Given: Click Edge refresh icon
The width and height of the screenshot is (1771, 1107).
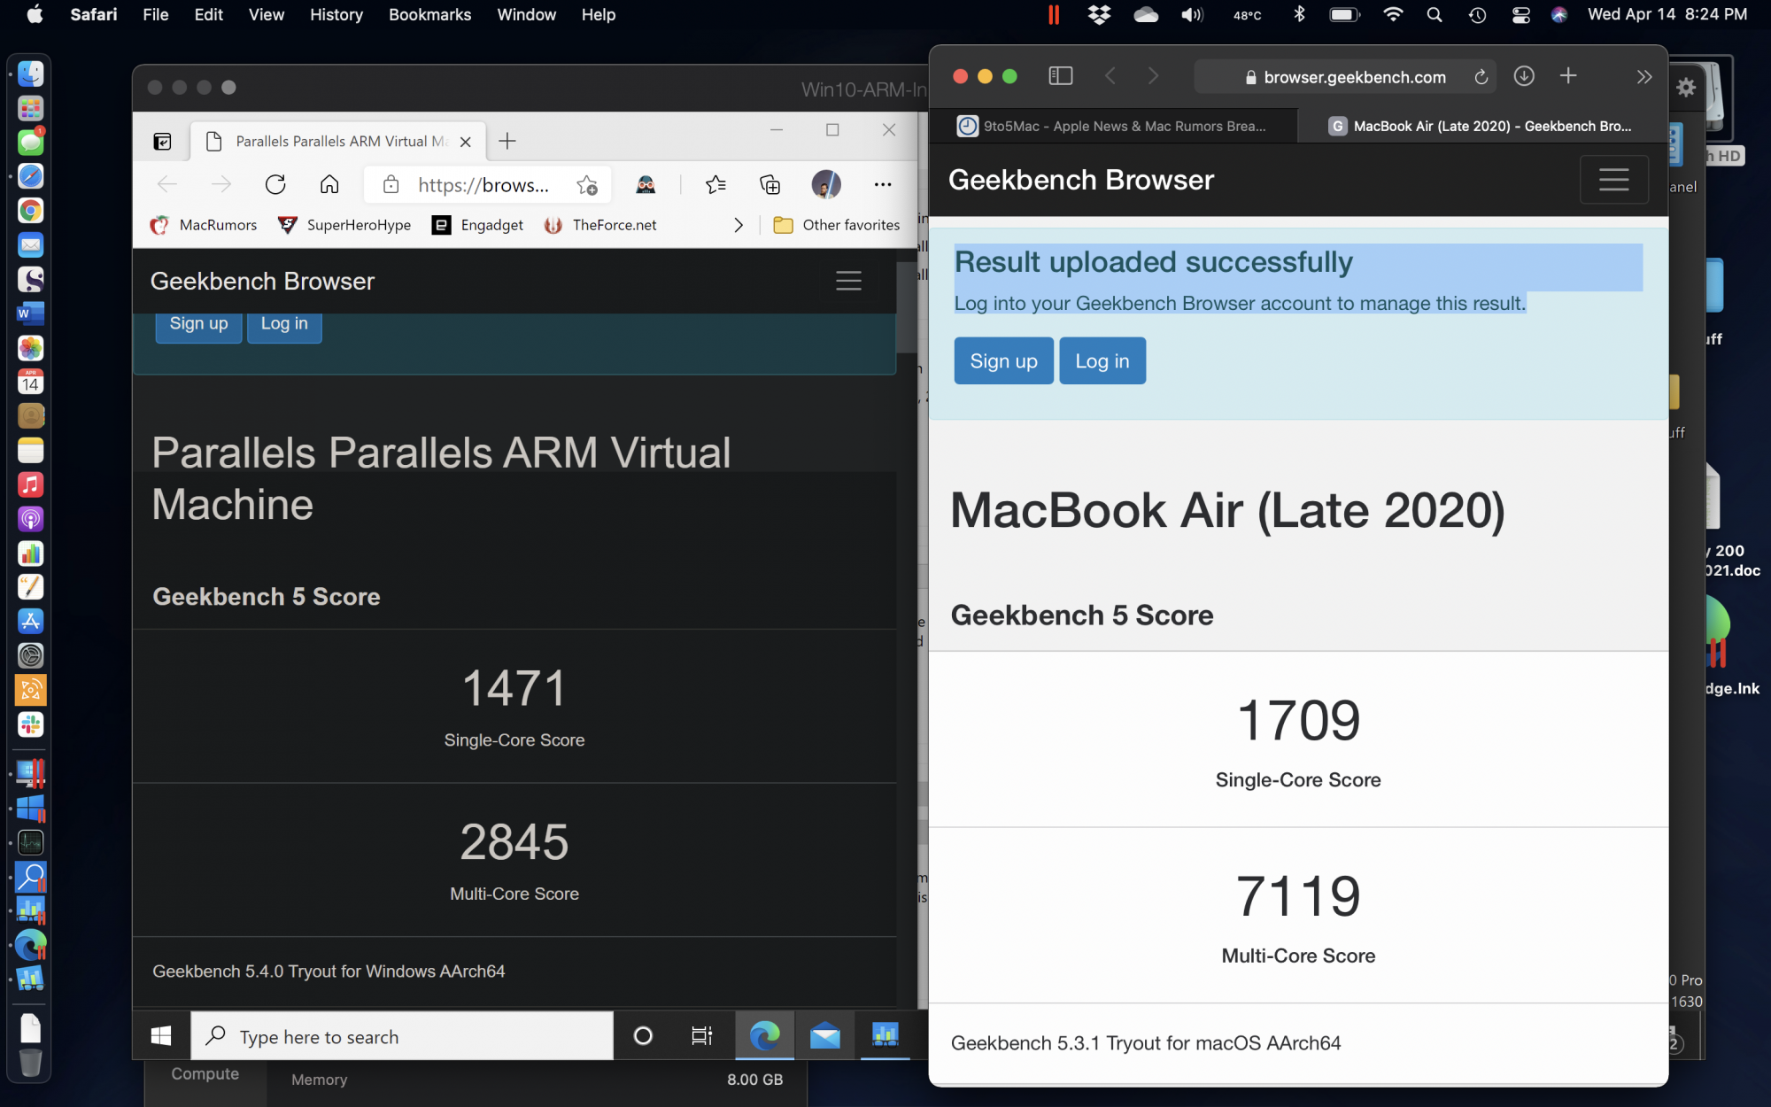Looking at the screenshot, I should coord(275,184).
